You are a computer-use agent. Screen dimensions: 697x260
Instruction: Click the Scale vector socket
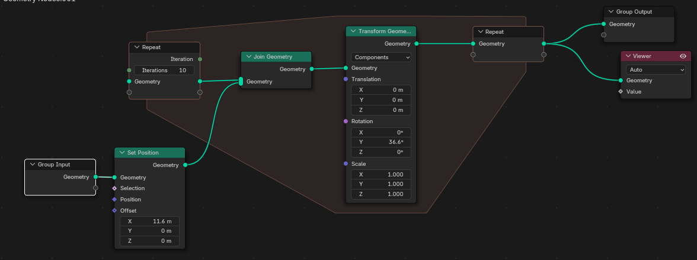tap(346, 163)
